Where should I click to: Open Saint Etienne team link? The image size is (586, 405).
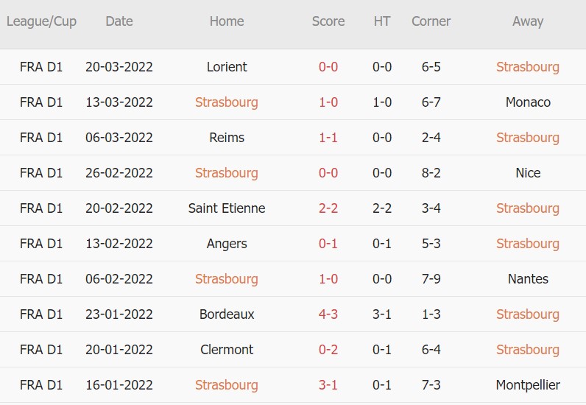[227, 208]
